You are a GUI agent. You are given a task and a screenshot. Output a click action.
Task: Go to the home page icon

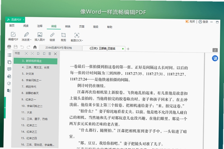pyautogui.click(x=35, y=47)
